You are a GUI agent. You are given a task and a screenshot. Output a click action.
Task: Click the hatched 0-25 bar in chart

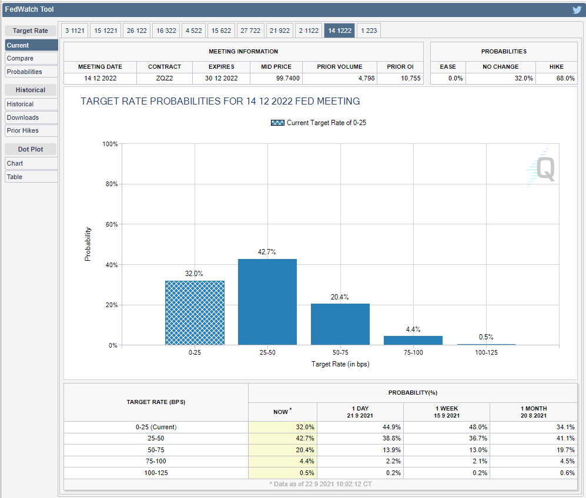(195, 313)
